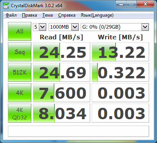The width and height of the screenshot is (157, 143).
Task: Click the 4K read value 7.600
Action: [62, 93]
